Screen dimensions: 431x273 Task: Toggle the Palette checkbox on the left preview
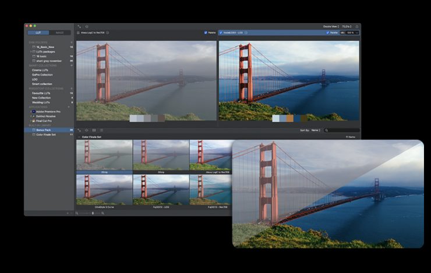[x=206, y=33]
